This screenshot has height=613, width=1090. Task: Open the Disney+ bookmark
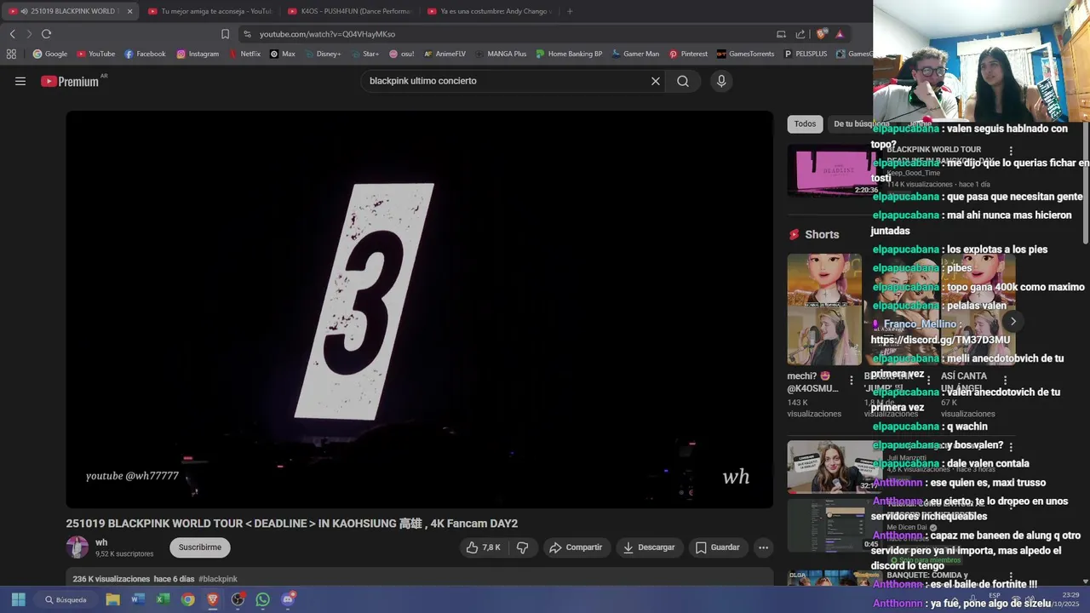coord(322,54)
